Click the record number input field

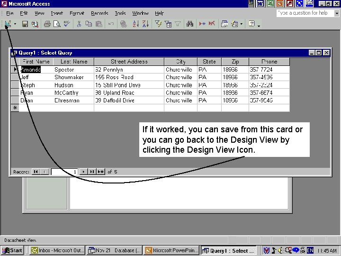click(x=64, y=172)
